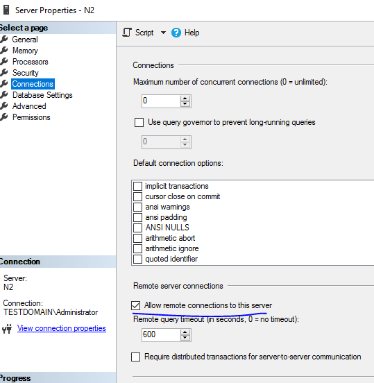Click the wrench icon beside Advanced

pos(4,106)
